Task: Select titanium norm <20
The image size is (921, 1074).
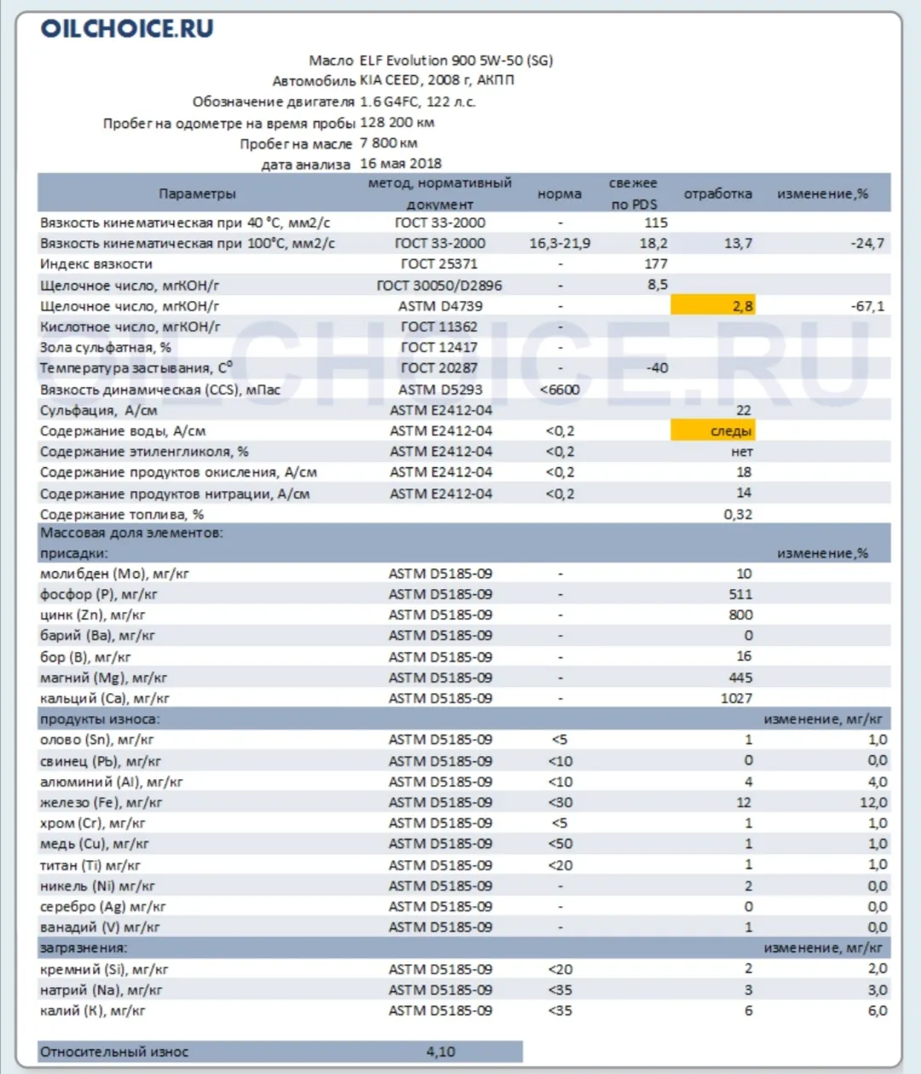Action: (x=559, y=865)
